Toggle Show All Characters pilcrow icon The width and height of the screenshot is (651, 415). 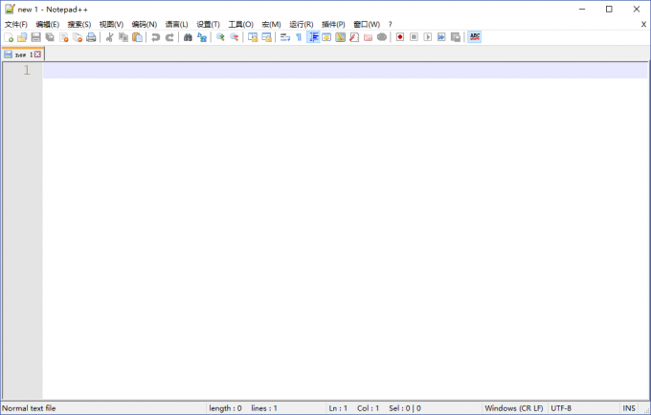coord(299,37)
